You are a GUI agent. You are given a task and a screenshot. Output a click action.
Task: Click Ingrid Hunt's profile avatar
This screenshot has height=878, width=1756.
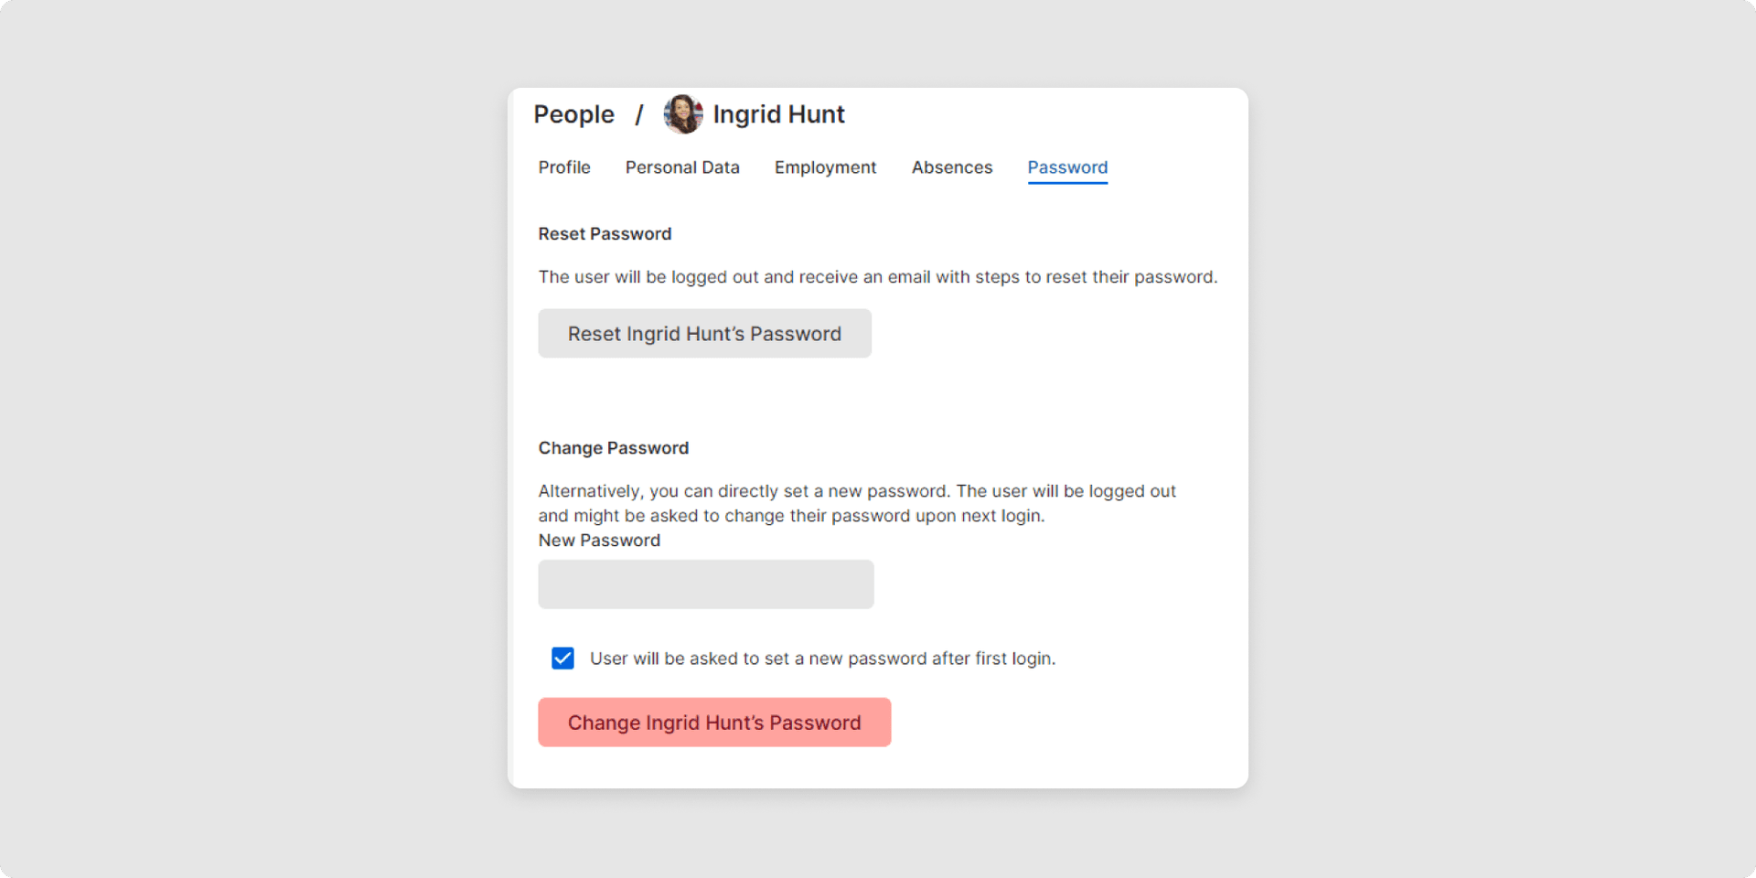point(682,114)
